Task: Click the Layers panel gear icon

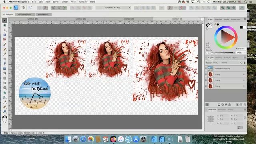Action: (x=241, y=62)
